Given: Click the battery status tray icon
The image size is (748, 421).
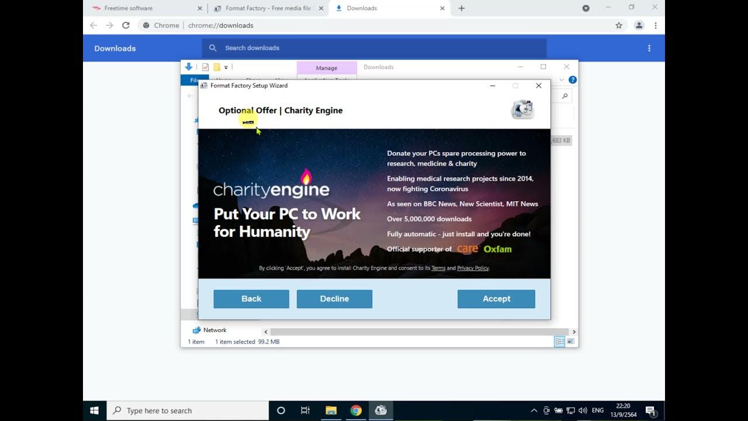Looking at the screenshot, I should (x=559, y=410).
